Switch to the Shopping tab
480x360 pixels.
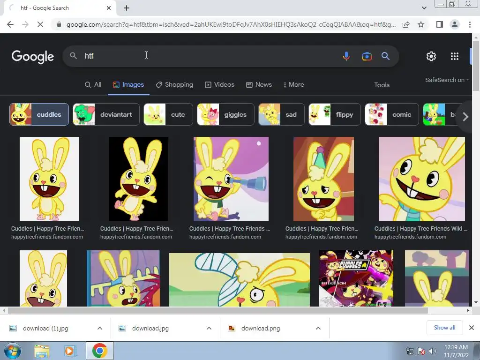point(174,85)
